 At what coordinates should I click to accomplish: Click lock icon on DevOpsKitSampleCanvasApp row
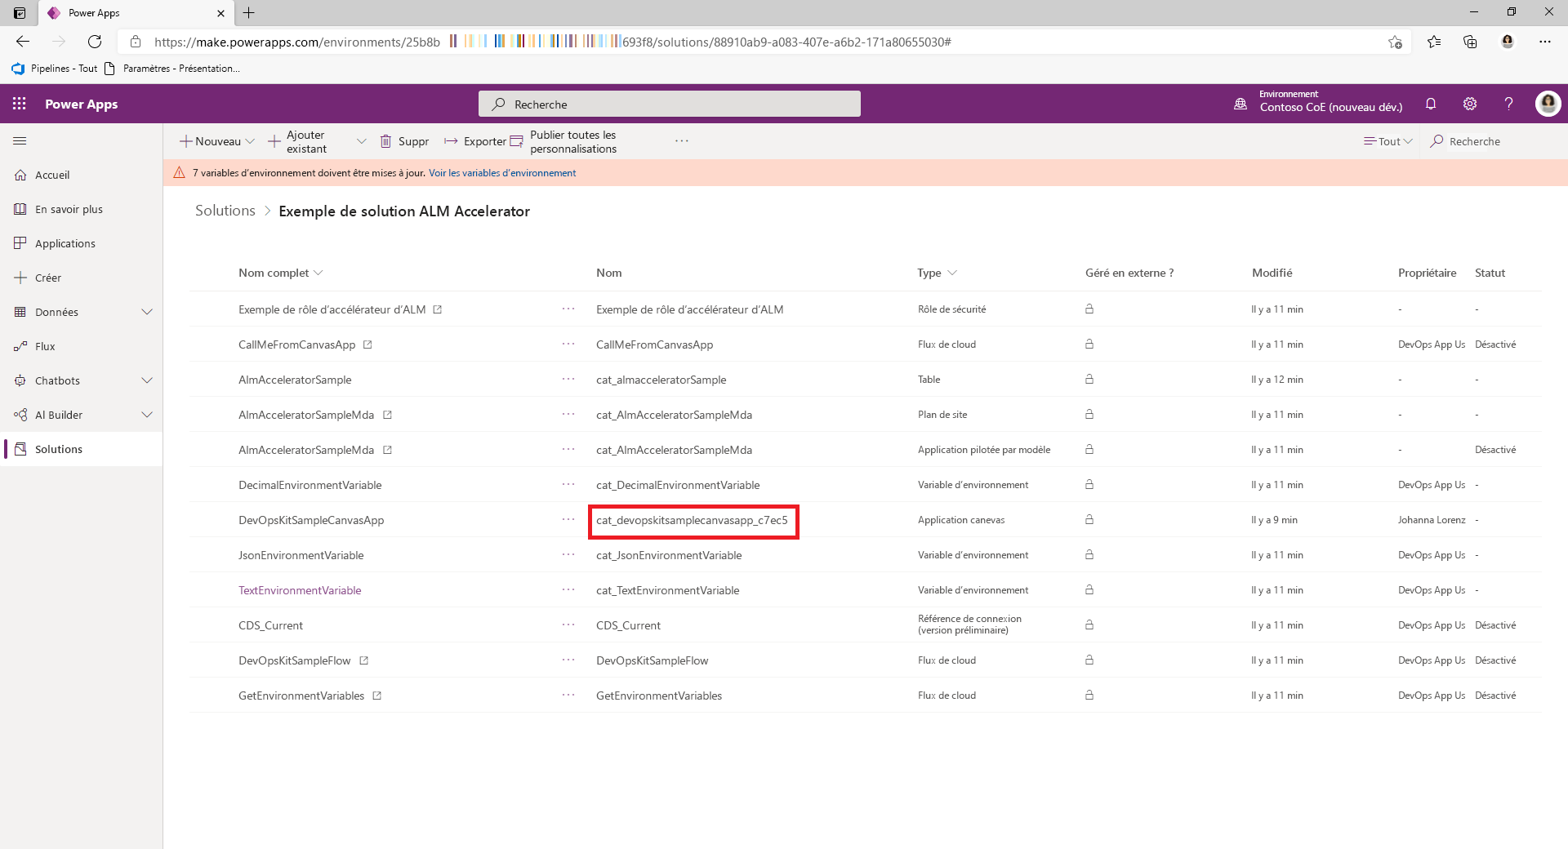coord(1089,519)
